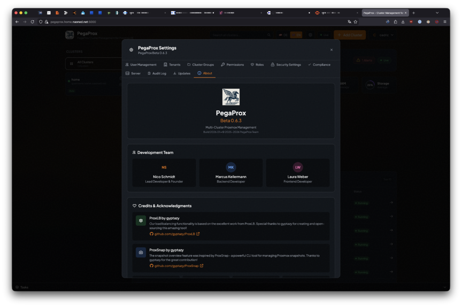Open the github.com/gyptazy/ProxSnap link

pos(176,266)
